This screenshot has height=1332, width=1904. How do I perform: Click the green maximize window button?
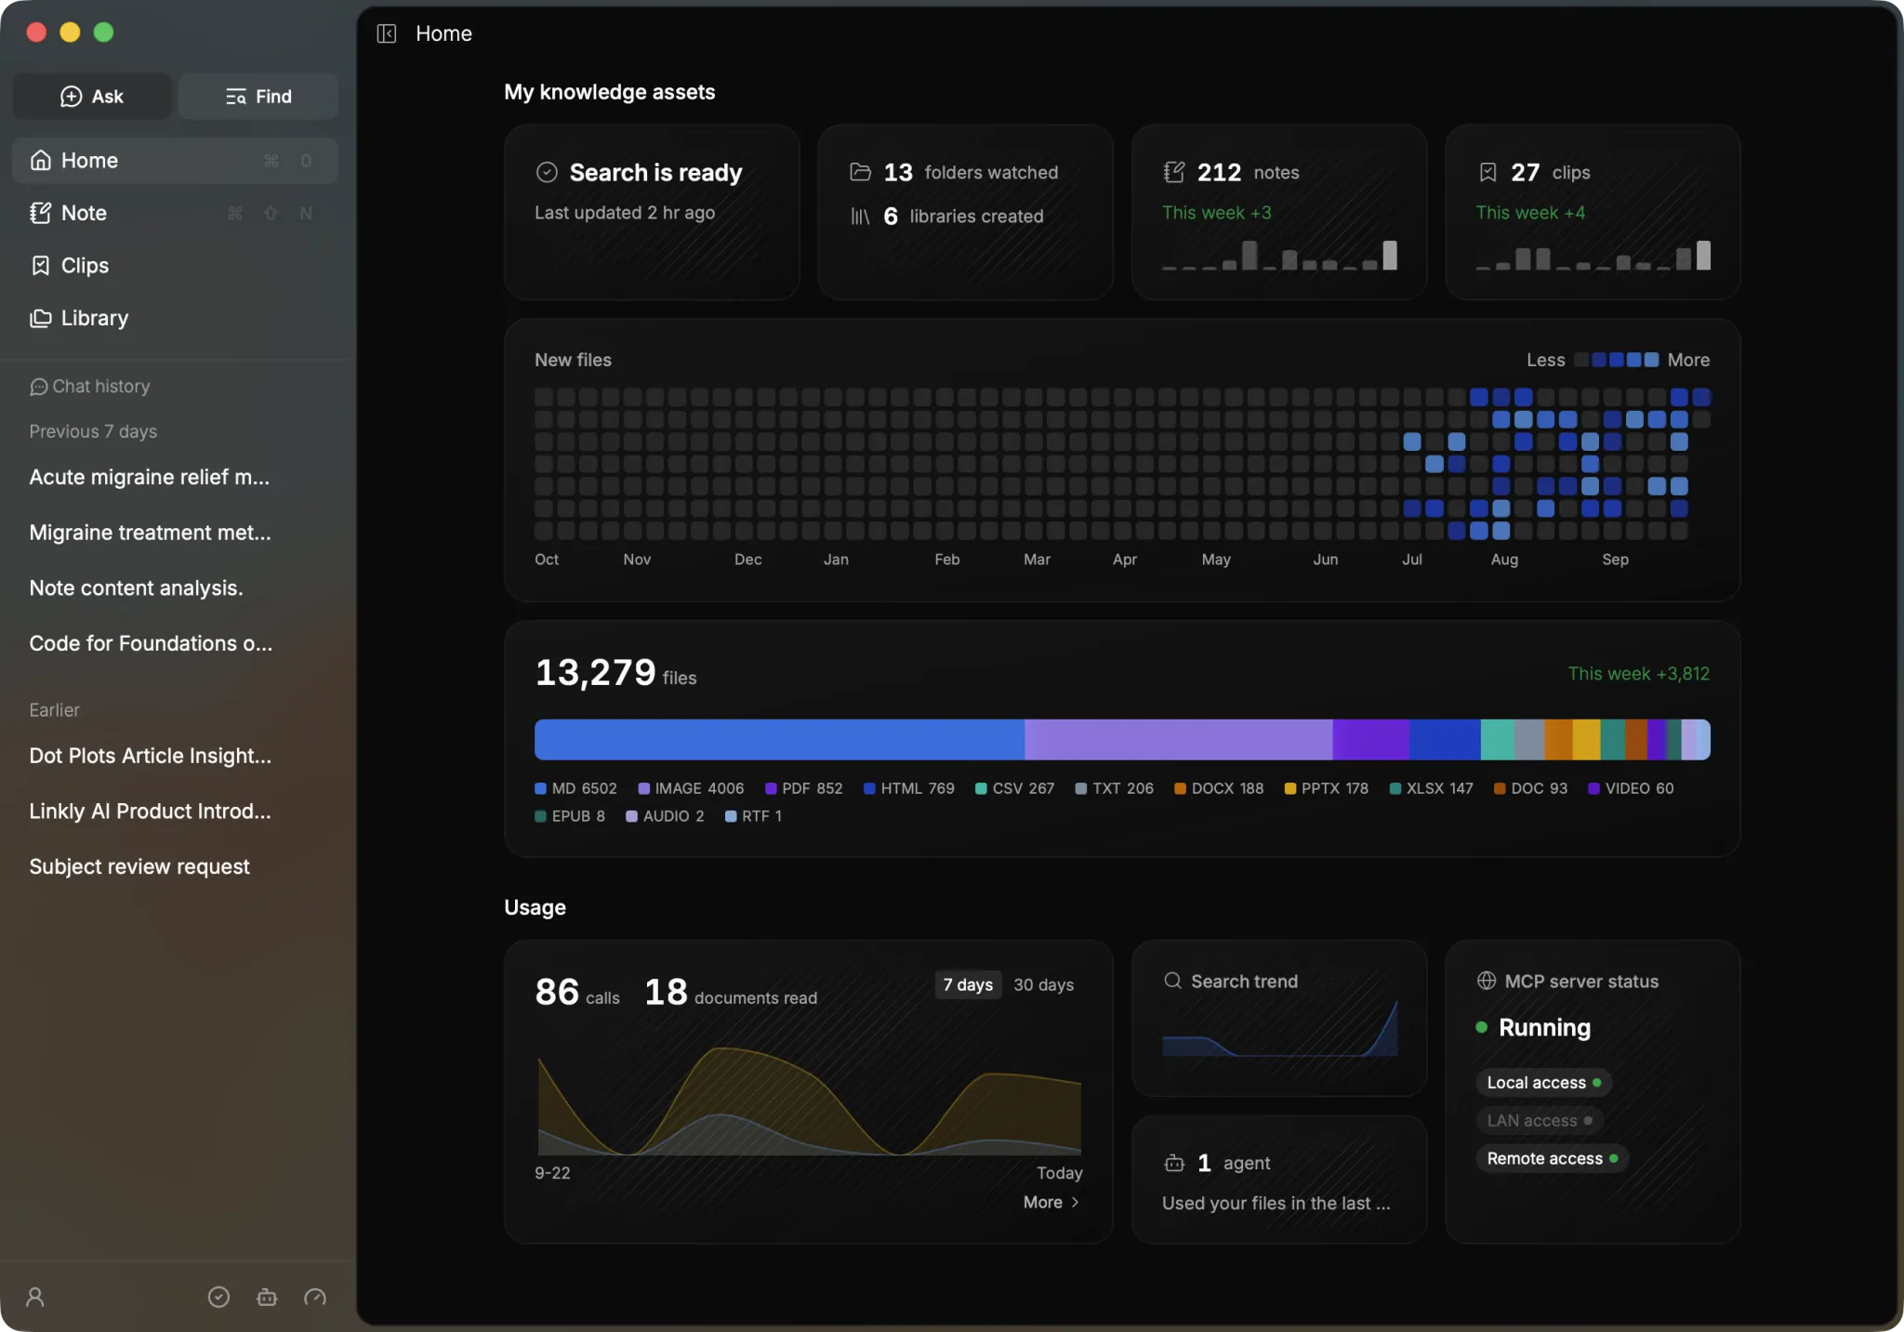click(x=103, y=33)
